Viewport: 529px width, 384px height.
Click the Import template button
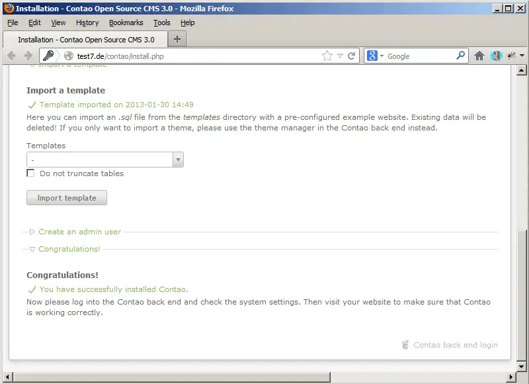pos(67,197)
